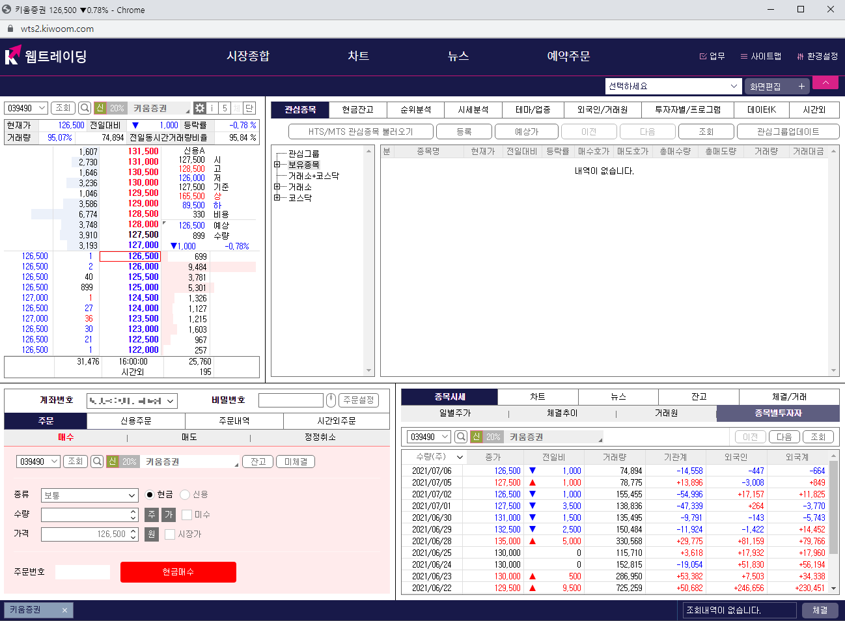Click the '원' price unit button
The width and height of the screenshot is (845, 621).
point(151,534)
